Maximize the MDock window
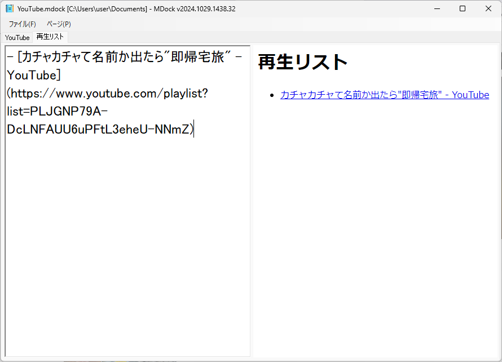The width and height of the screenshot is (502, 362). point(463,8)
